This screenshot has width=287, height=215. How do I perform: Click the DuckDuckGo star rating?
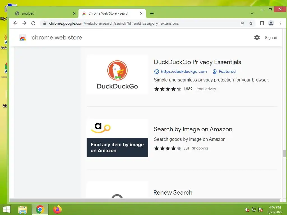click(168, 89)
